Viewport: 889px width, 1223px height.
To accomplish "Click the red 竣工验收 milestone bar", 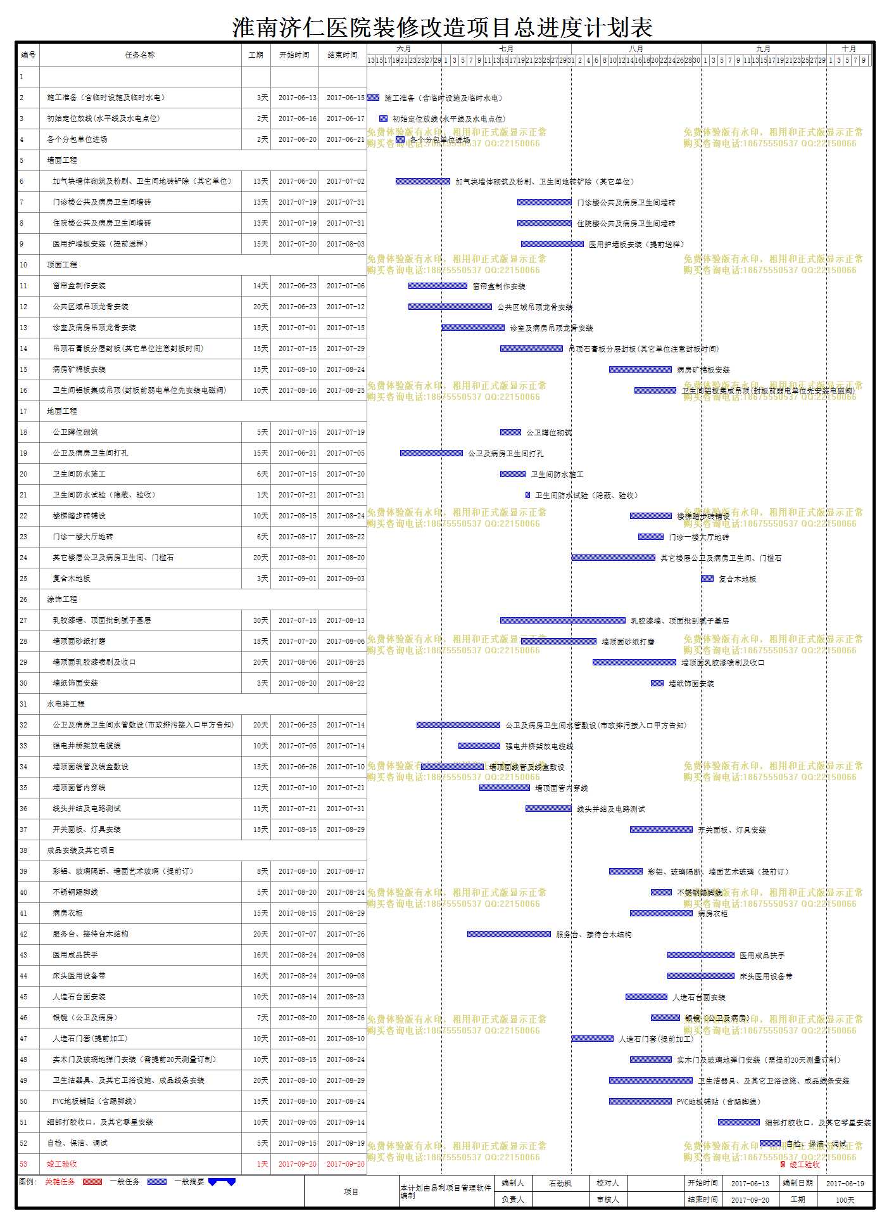I will tap(783, 1164).
